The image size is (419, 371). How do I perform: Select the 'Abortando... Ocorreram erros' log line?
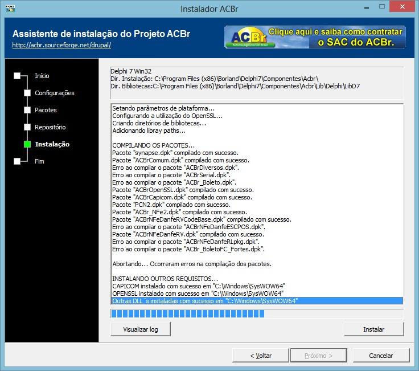(x=192, y=264)
